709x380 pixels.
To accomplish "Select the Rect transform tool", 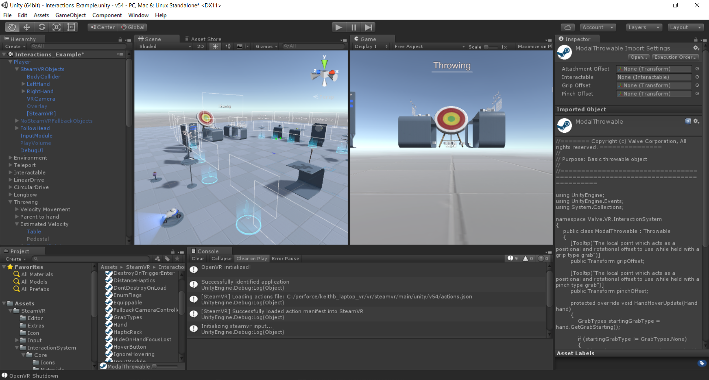I will pos(71,27).
